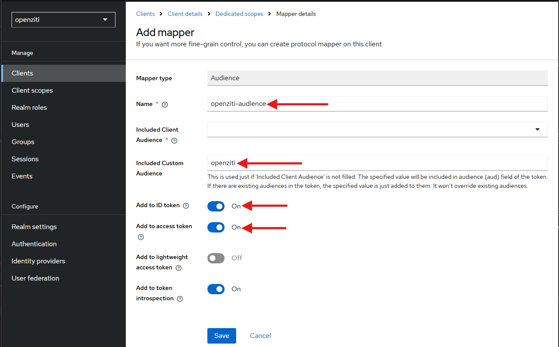Navigate to Realm settings

(34, 226)
